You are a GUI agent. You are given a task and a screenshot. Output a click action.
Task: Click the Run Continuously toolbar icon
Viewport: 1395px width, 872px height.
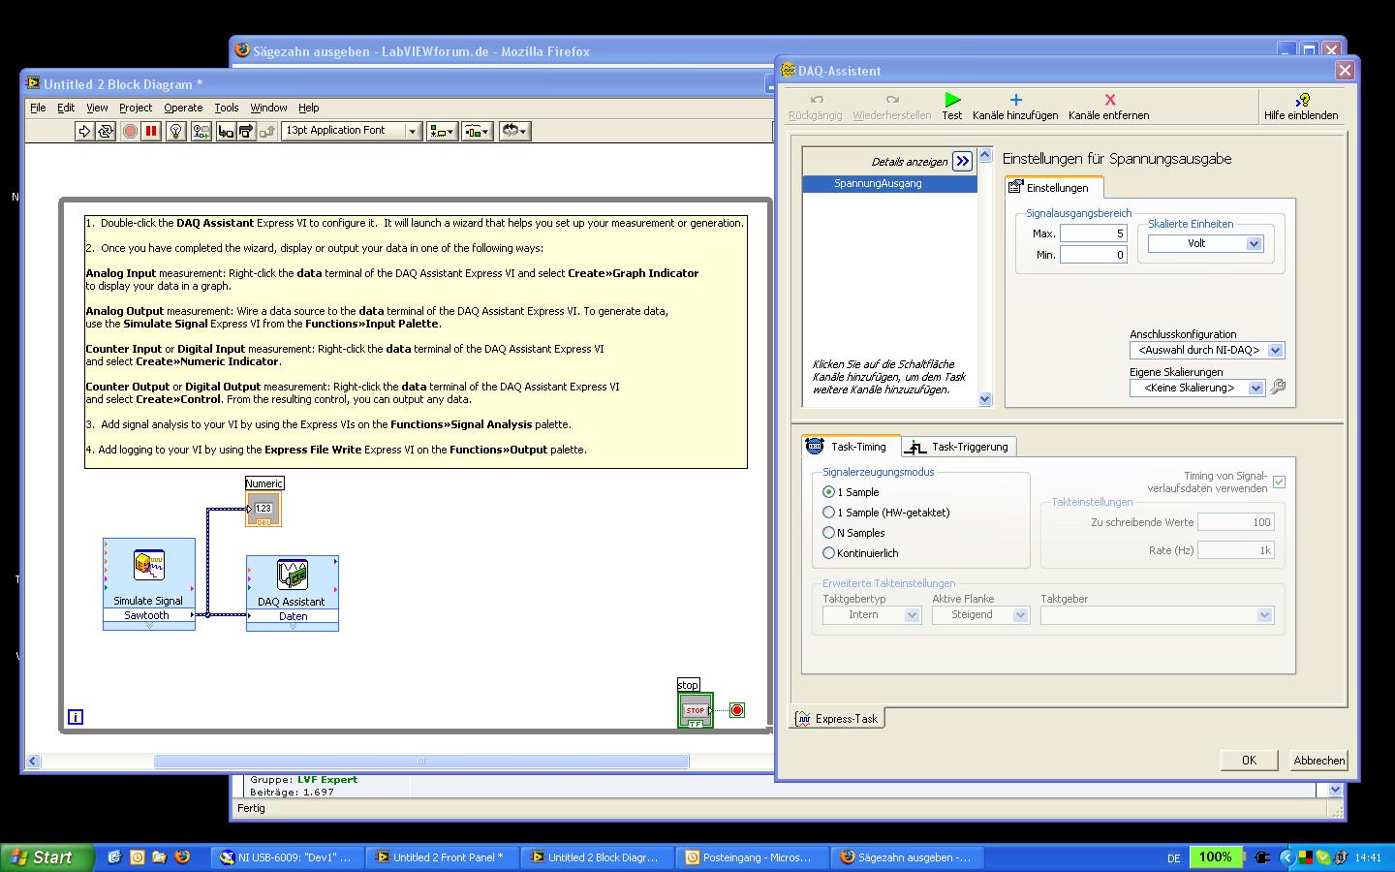click(x=106, y=131)
